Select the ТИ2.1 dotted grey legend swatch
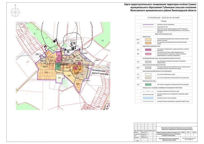204x144 pixels. pos(148,68)
